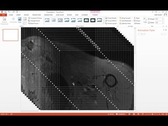
Task: Open PowerPoint Help question mark icon
Action: [153, 12]
